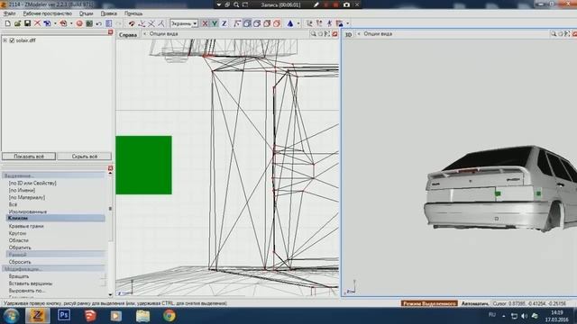The image size is (577, 324).
Task: Save the scene with the floppy disk icon
Action: pos(27,23)
